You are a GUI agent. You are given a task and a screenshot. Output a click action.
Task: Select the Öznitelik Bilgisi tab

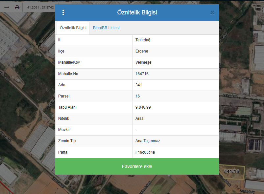[73, 28]
